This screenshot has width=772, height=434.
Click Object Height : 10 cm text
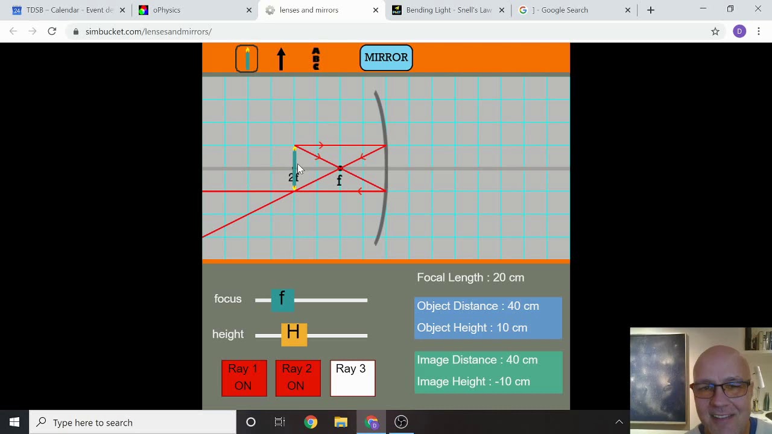click(x=472, y=328)
